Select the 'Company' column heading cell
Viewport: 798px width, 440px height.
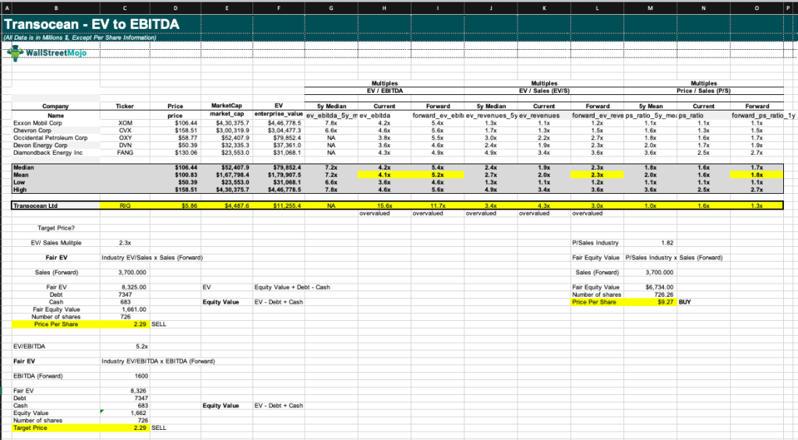tap(56, 107)
